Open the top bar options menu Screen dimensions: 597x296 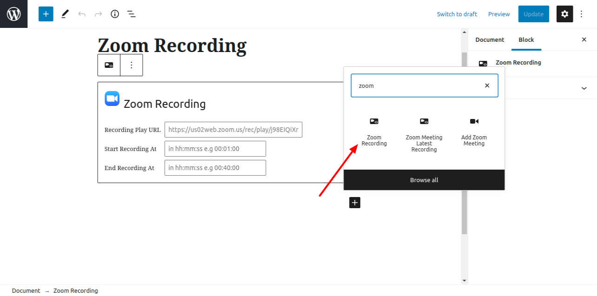click(x=581, y=14)
